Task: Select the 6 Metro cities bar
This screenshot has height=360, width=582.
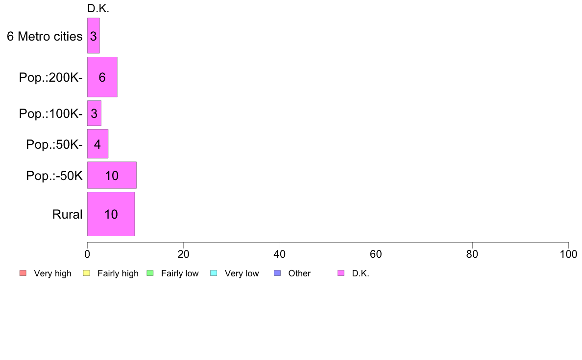Action: coord(94,36)
